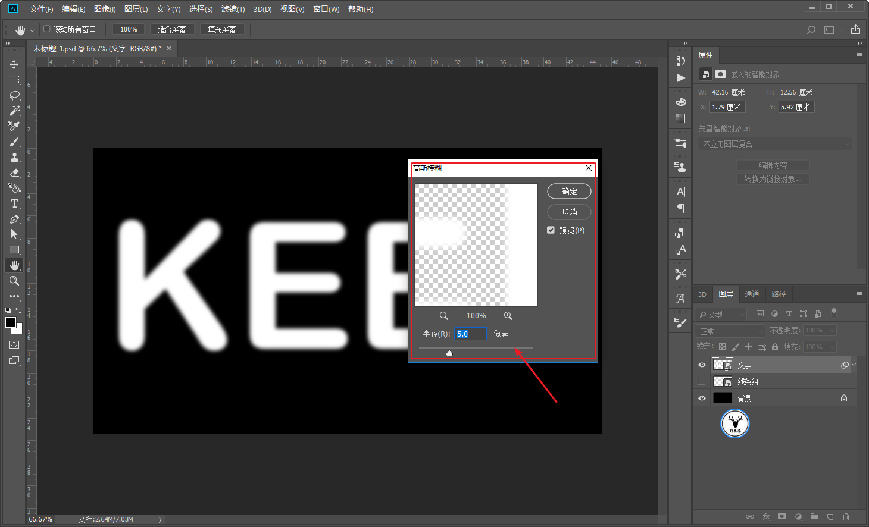Viewport: 869px width, 527px height.
Task: Click 取消 in Gaussian Blur dialog
Action: pyautogui.click(x=569, y=212)
